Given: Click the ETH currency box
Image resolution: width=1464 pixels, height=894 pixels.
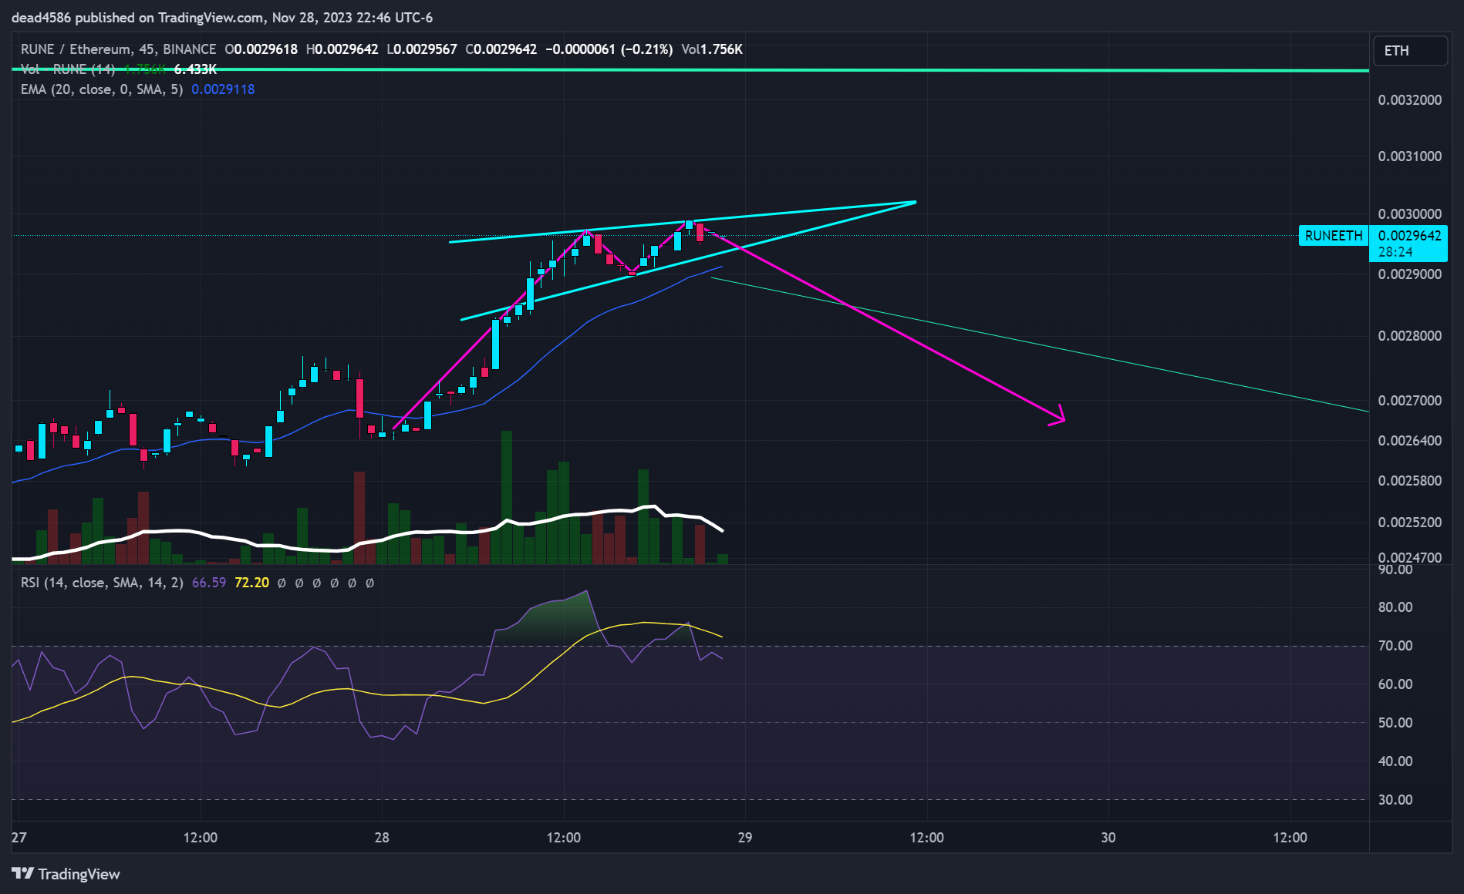Looking at the screenshot, I should pos(1410,51).
